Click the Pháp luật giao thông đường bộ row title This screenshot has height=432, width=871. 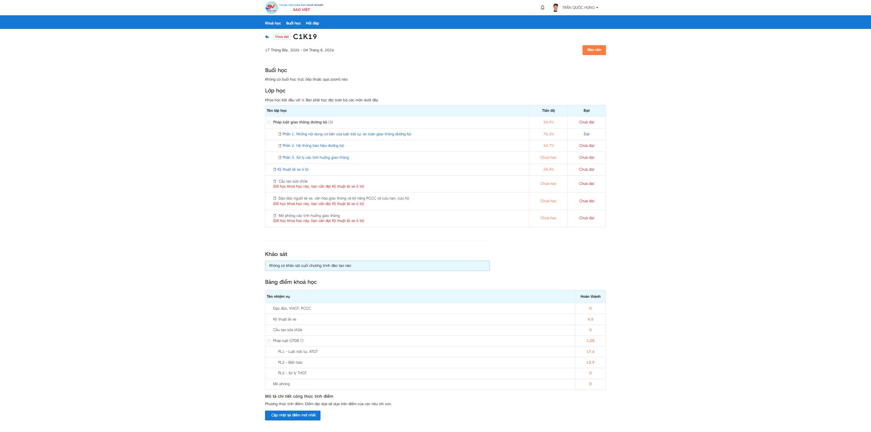point(300,122)
